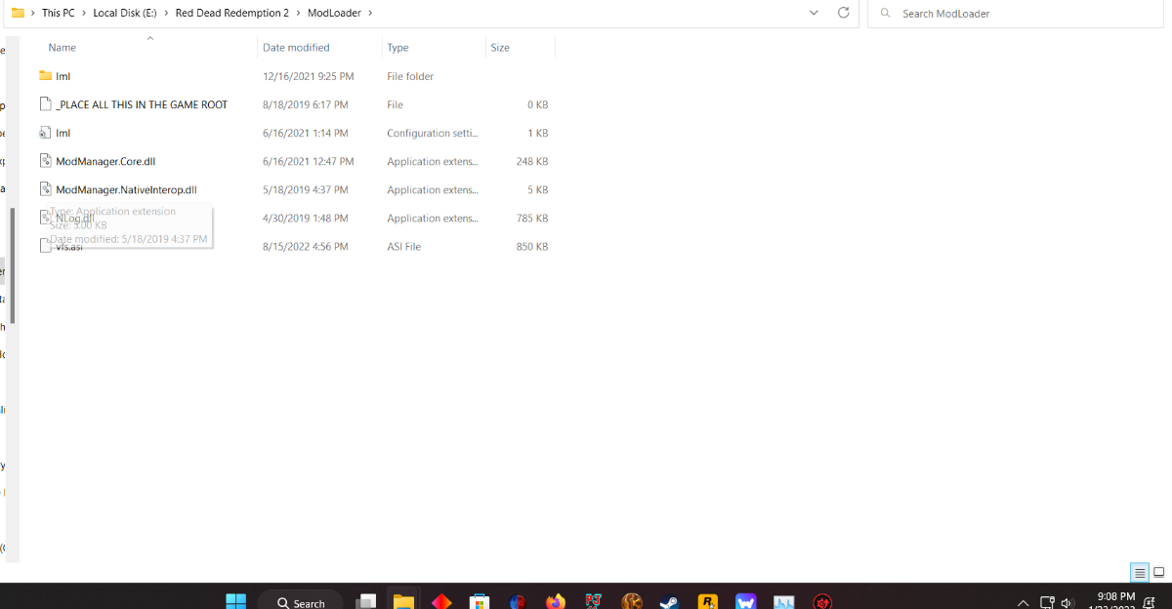Navigate to Red Dead Redemption 2 breadcrumb
This screenshot has width=1172, height=609.
[231, 13]
